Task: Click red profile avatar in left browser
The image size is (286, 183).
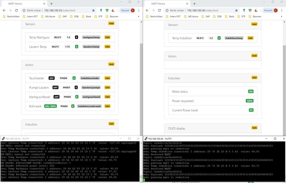Action: click(x=133, y=10)
